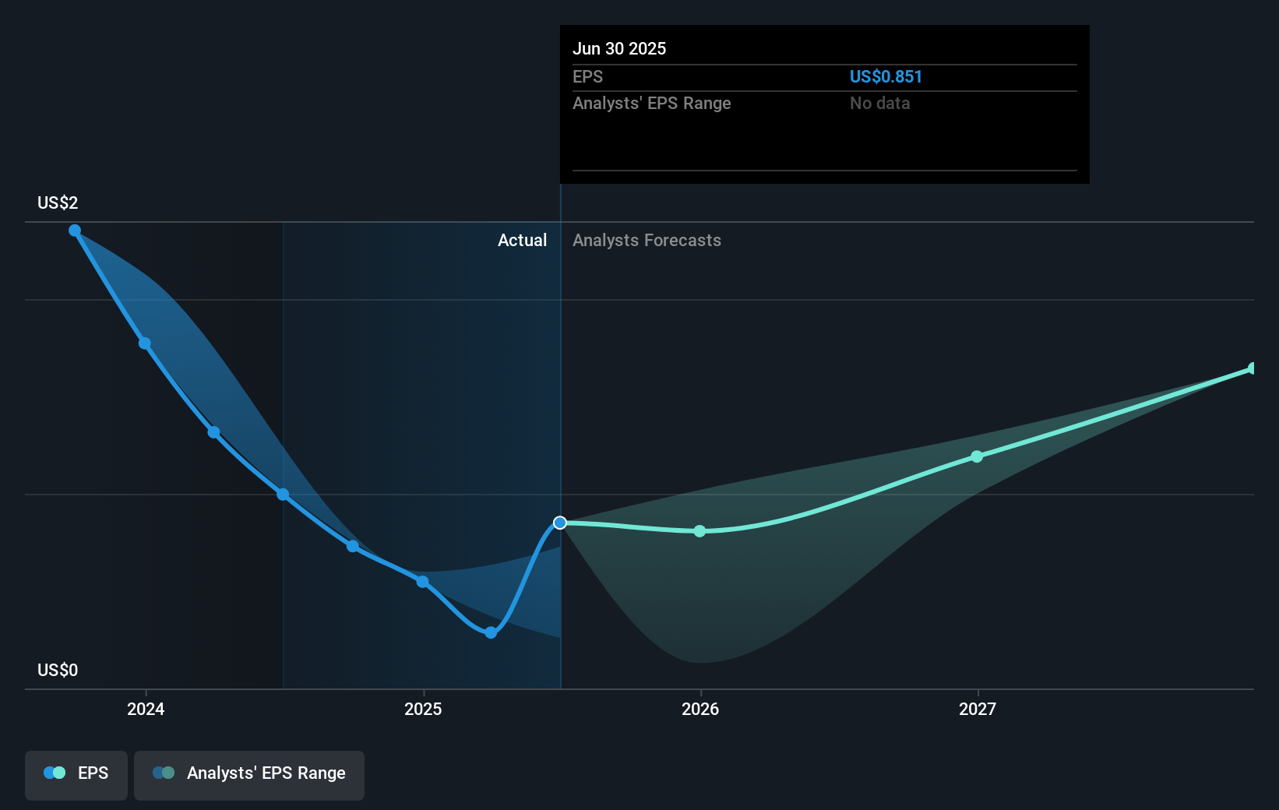Click the 2024 x-axis label
The height and width of the screenshot is (810, 1279).
(x=146, y=709)
